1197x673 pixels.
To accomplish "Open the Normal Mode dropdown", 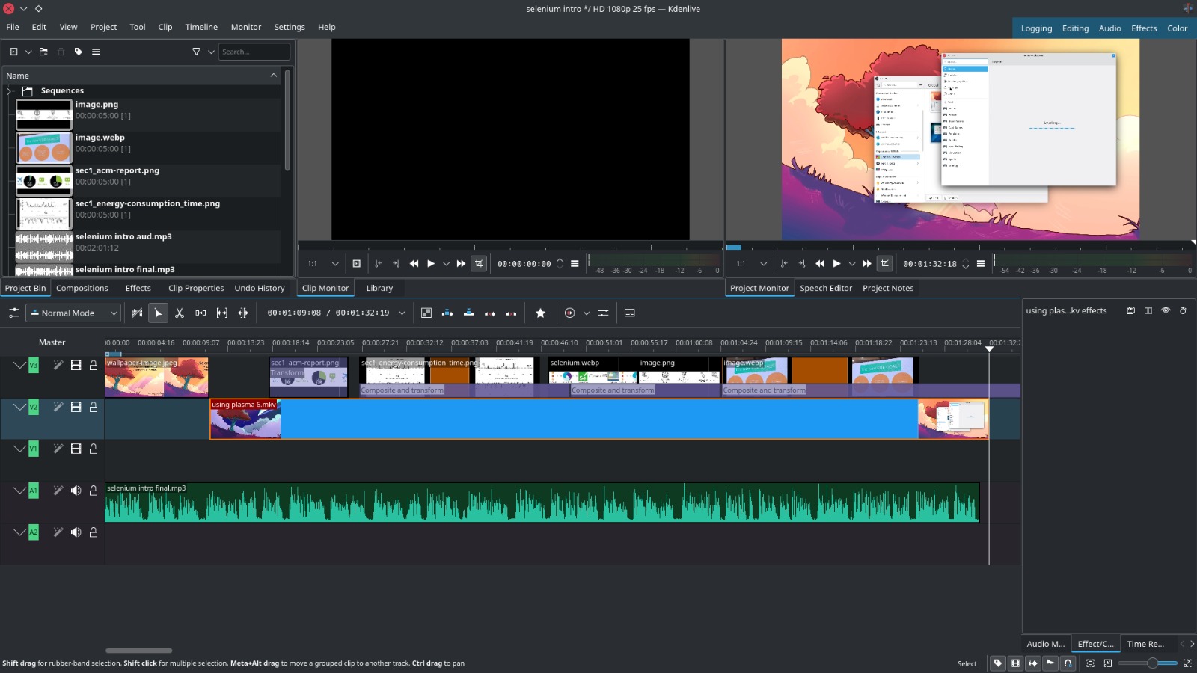I will coord(73,313).
